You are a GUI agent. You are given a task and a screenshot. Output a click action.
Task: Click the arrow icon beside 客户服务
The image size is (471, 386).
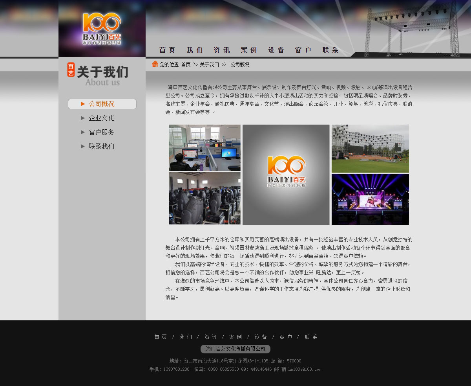click(x=83, y=132)
